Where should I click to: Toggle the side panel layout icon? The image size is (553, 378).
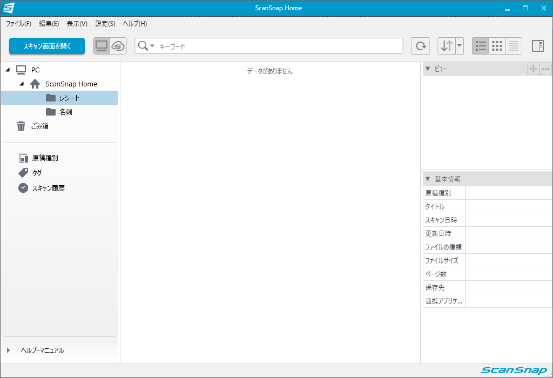[537, 46]
